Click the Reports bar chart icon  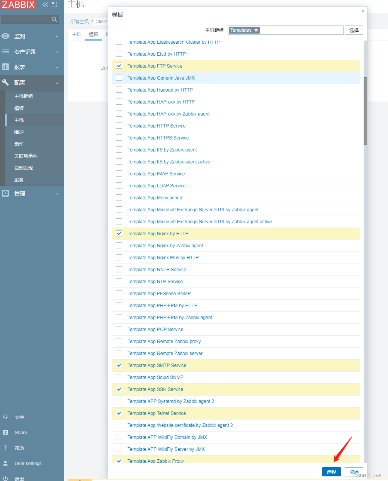[5, 67]
